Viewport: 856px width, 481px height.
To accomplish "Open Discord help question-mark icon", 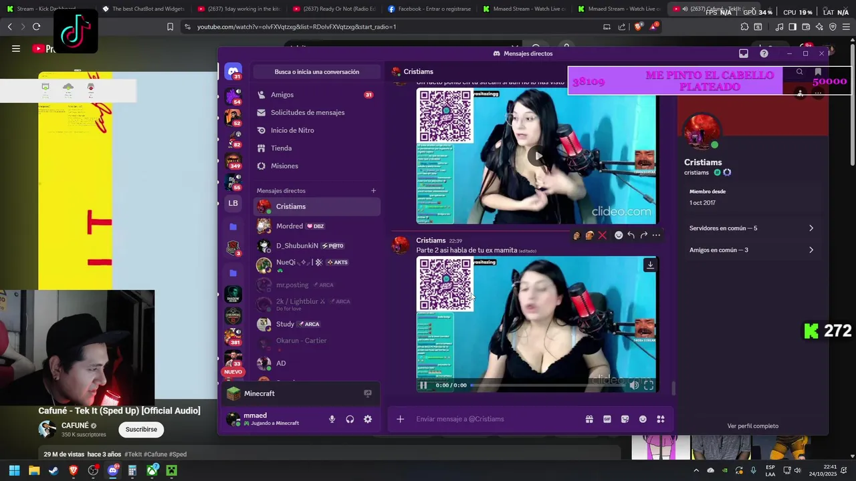I will pyautogui.click(x=764, y=53).
